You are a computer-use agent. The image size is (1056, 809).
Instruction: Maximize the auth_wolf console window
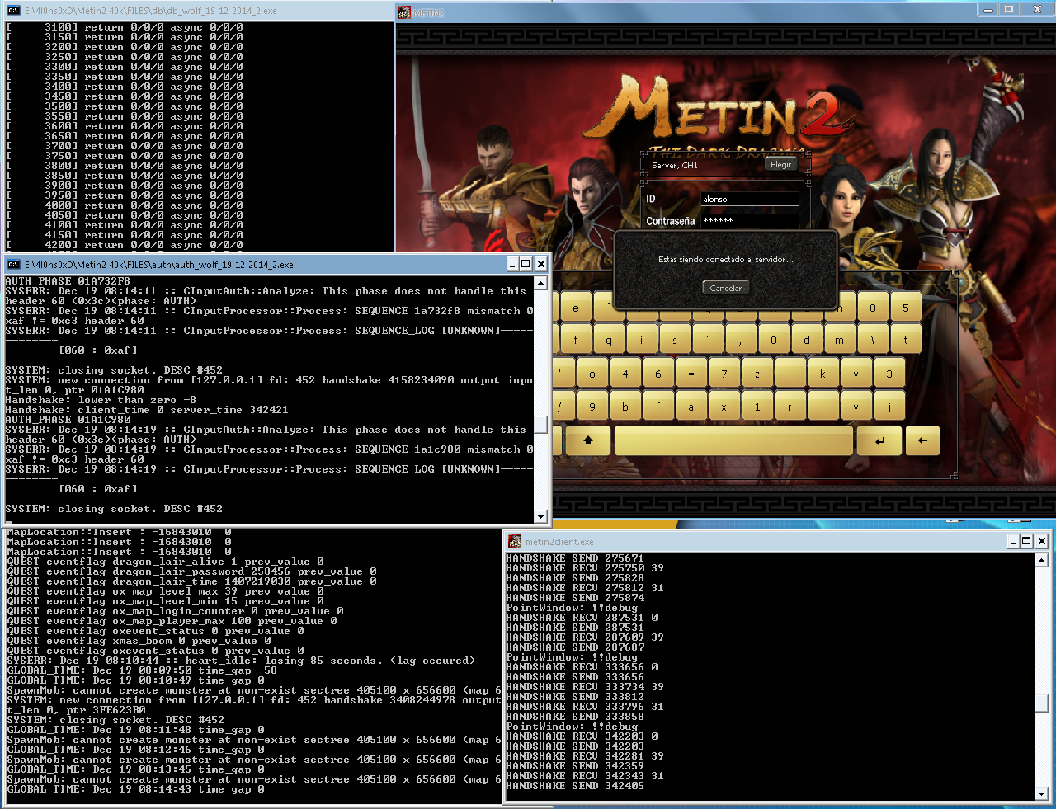point(526,264)
